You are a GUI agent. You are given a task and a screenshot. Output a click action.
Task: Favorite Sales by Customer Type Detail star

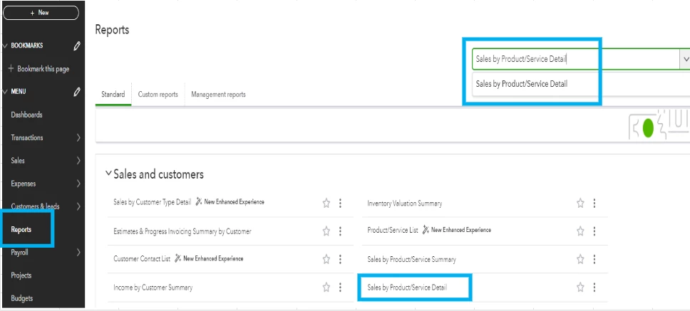326,203
